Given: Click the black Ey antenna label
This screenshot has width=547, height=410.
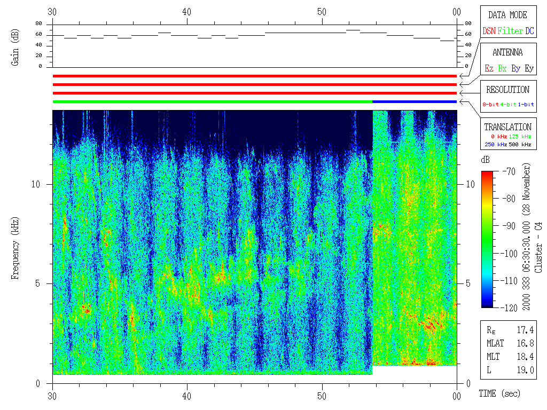Looking at the screenshot, I should tap(529, 69).
